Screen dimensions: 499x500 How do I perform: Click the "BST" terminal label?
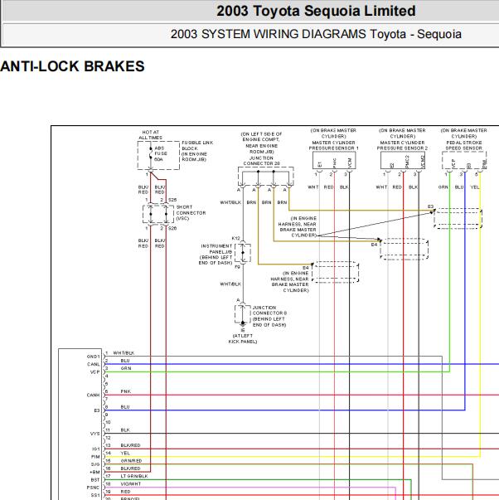point(95,480)
